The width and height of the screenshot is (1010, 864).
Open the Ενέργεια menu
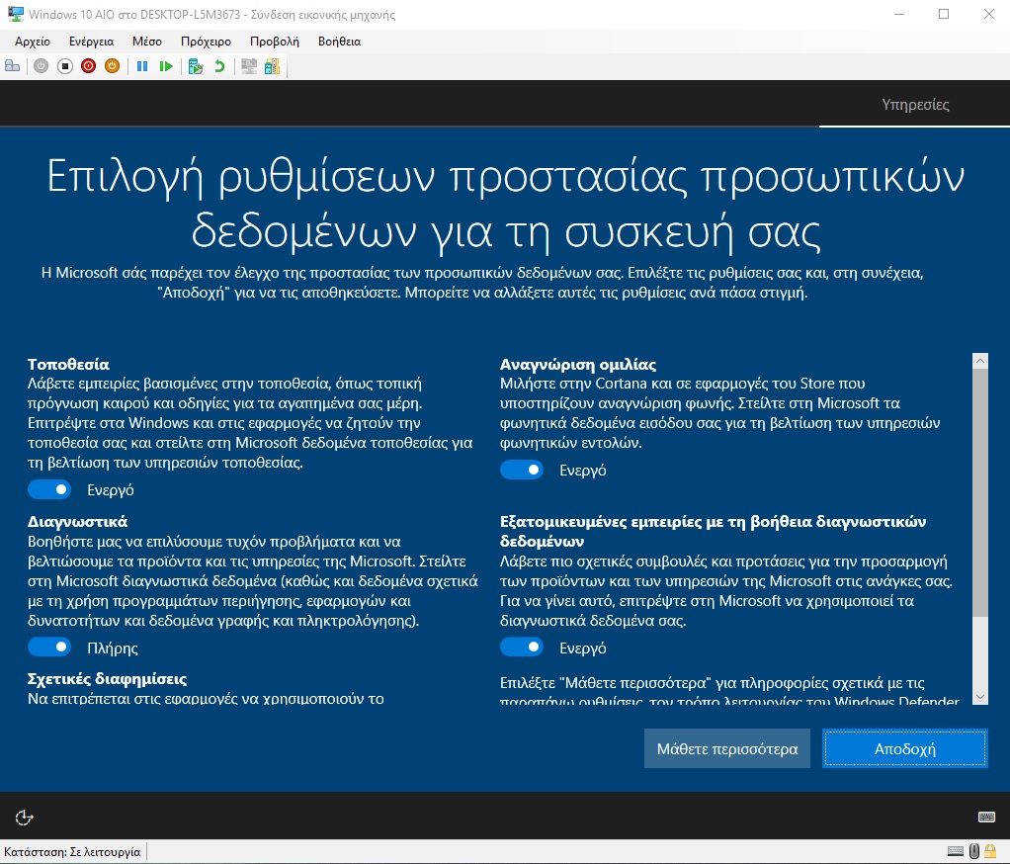(92, 42)
